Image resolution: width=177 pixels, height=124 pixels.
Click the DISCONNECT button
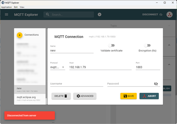click(152, 15)
